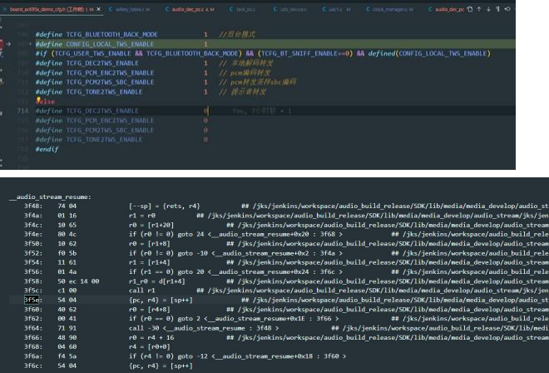Go to next change with down arrow
The height and width of the screenshot is (373, 549).
tap(488, 9)
